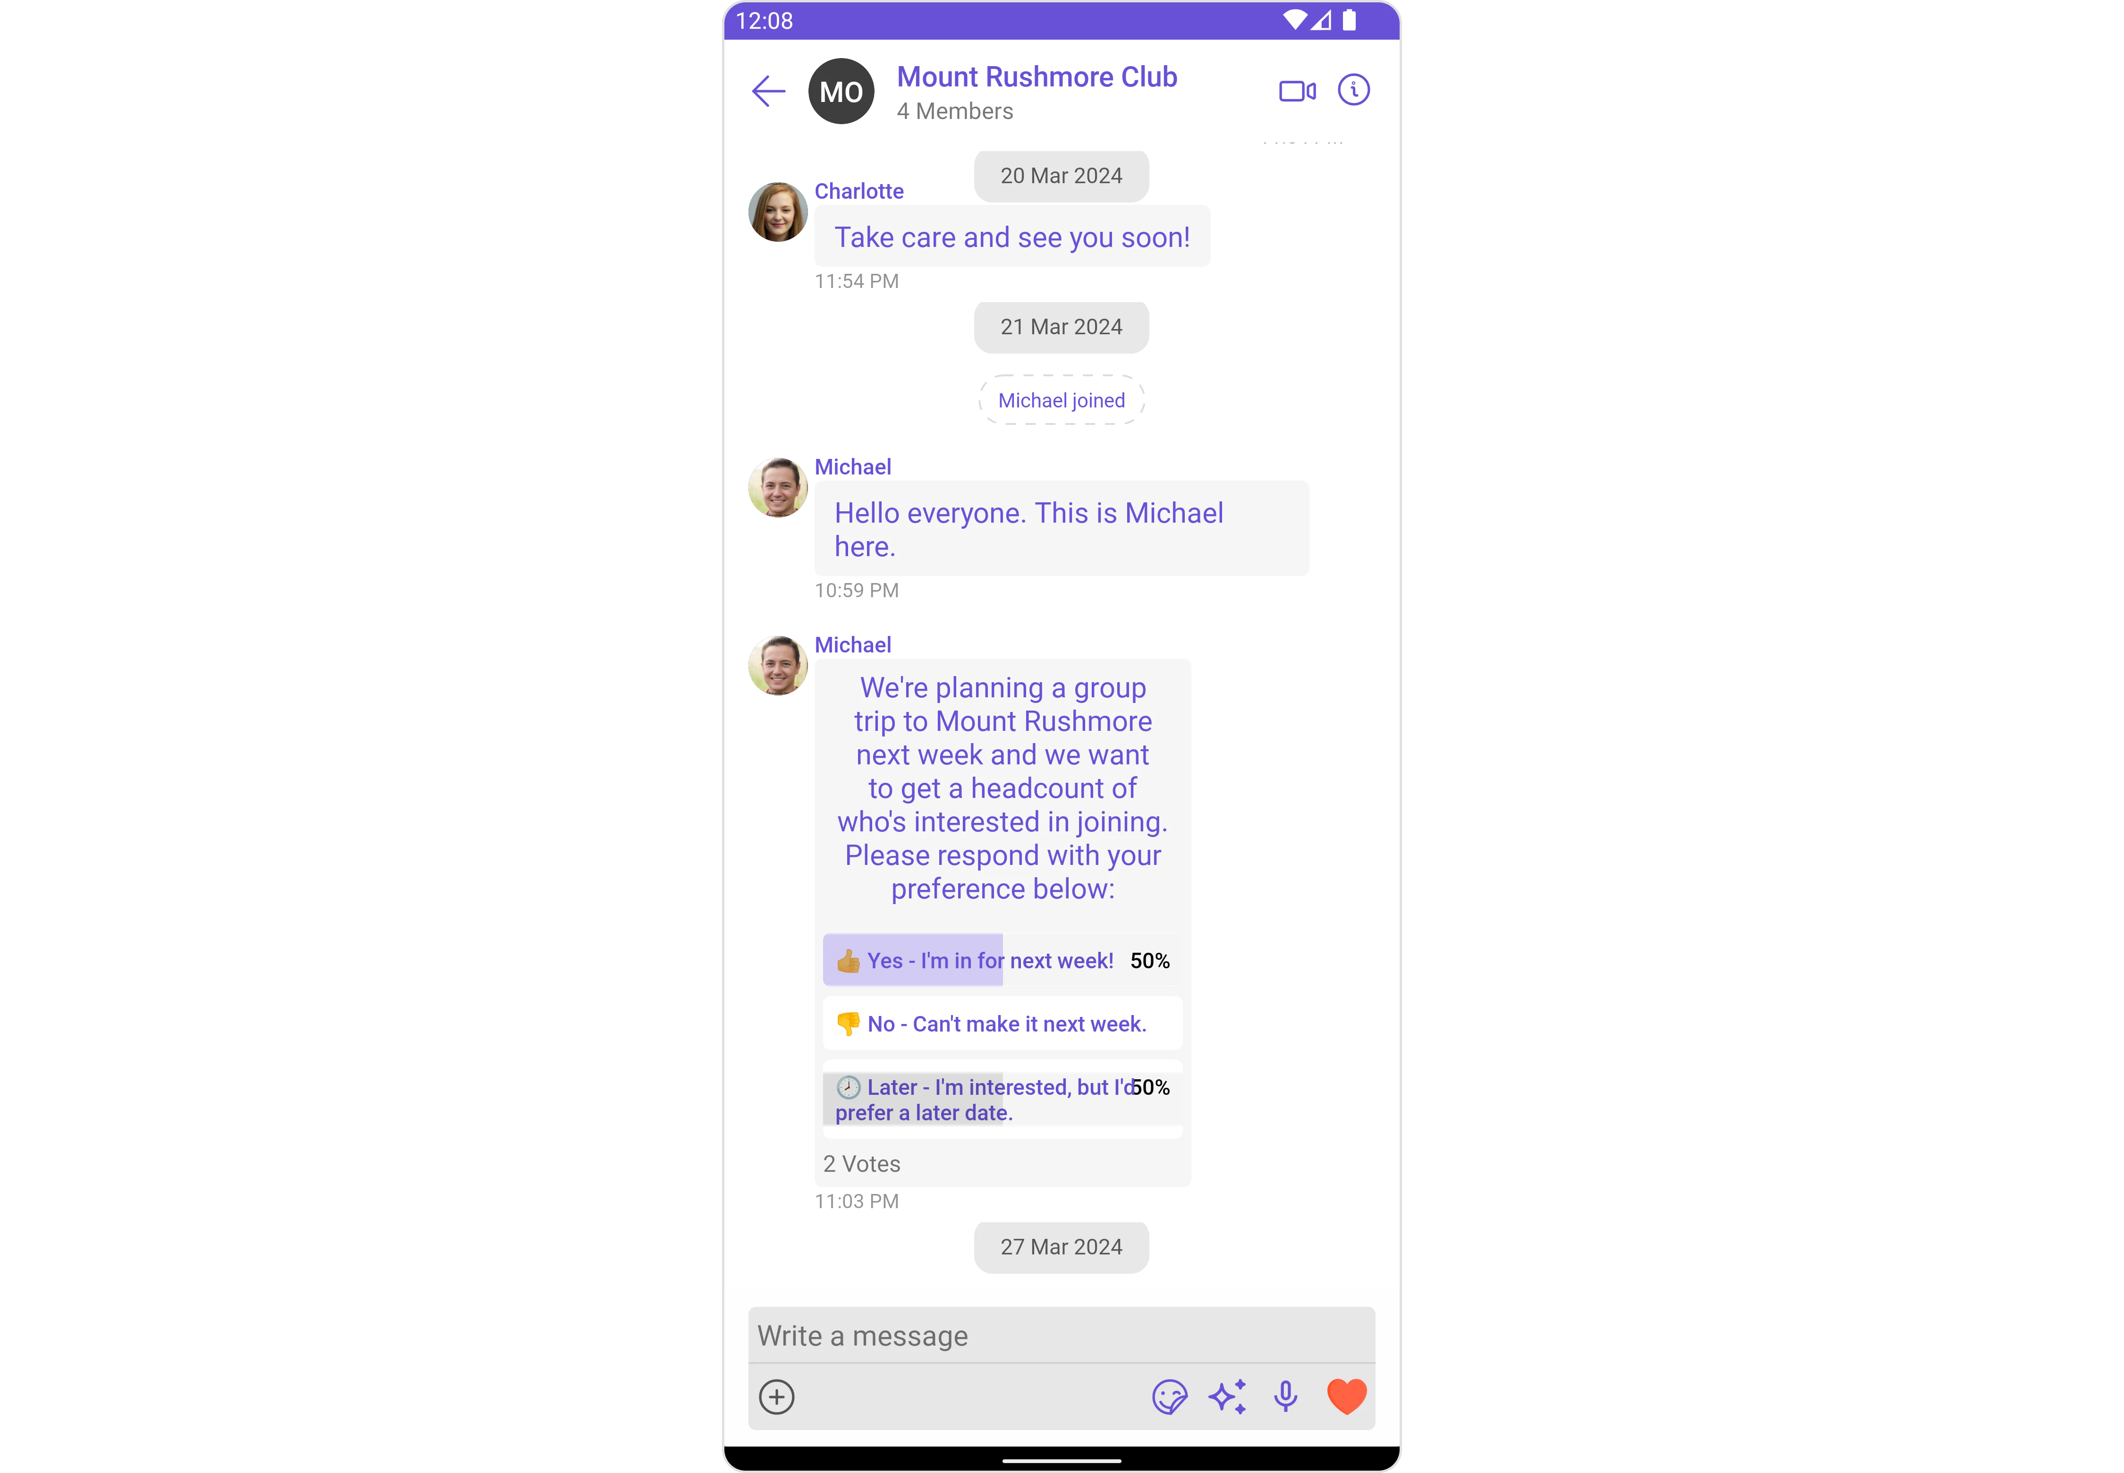
Task: Open AI sparkle assistant icon
Action: [x=1228, y=1397]
